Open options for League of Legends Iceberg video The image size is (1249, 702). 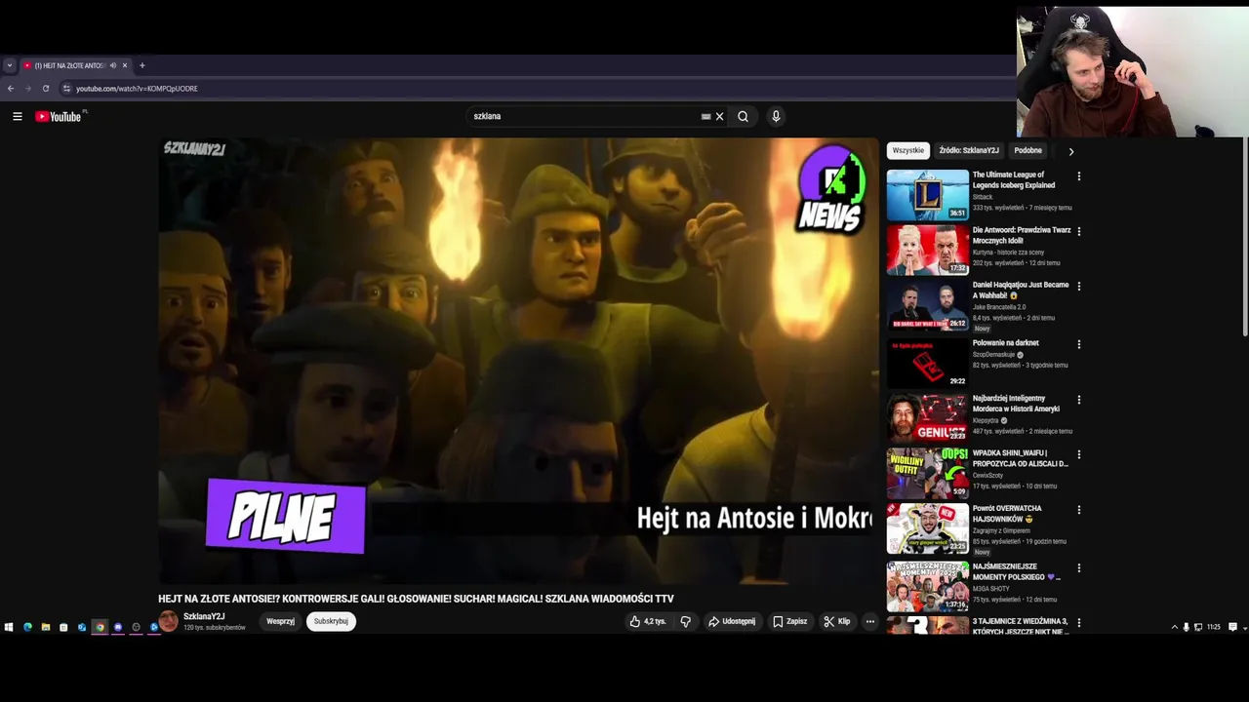point(1078,176)
